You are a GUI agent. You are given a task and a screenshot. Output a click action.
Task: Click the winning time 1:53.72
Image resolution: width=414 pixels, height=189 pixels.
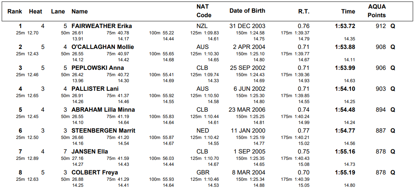click(345, 26)
